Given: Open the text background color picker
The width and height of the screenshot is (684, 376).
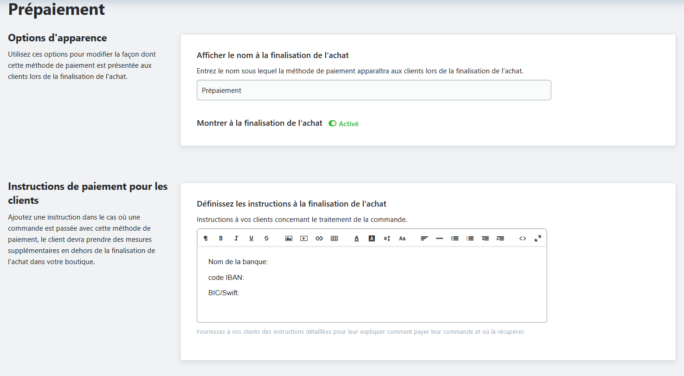Looking at the screenshot, I should pyautogui.click(x=372, y=238).
